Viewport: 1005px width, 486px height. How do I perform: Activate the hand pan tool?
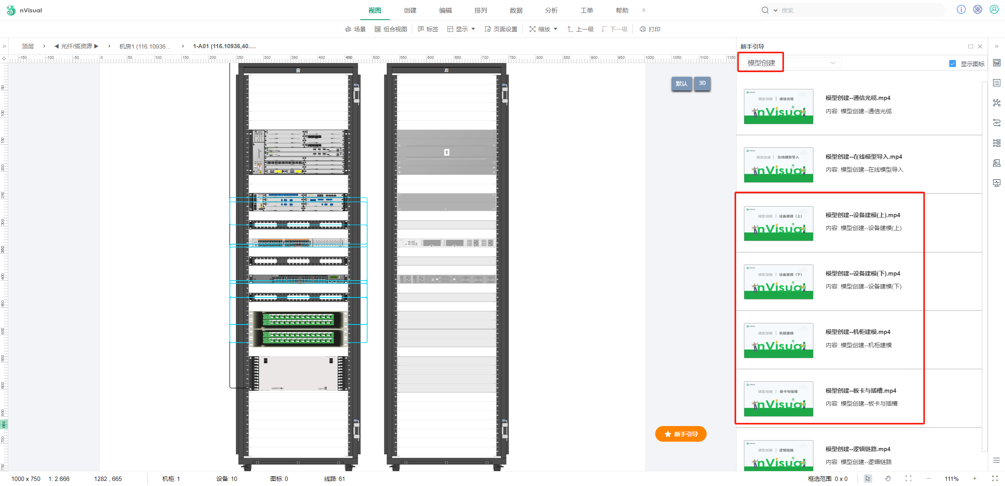tap(888, 479)
